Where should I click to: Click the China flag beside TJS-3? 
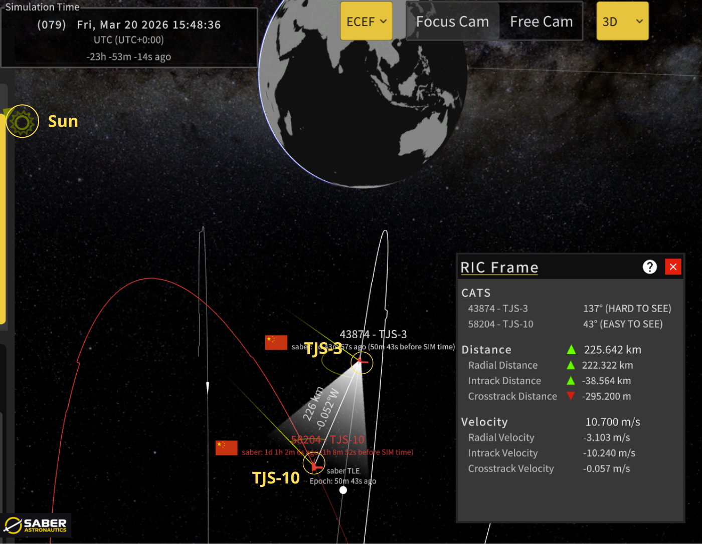click(x=276, y=343)
